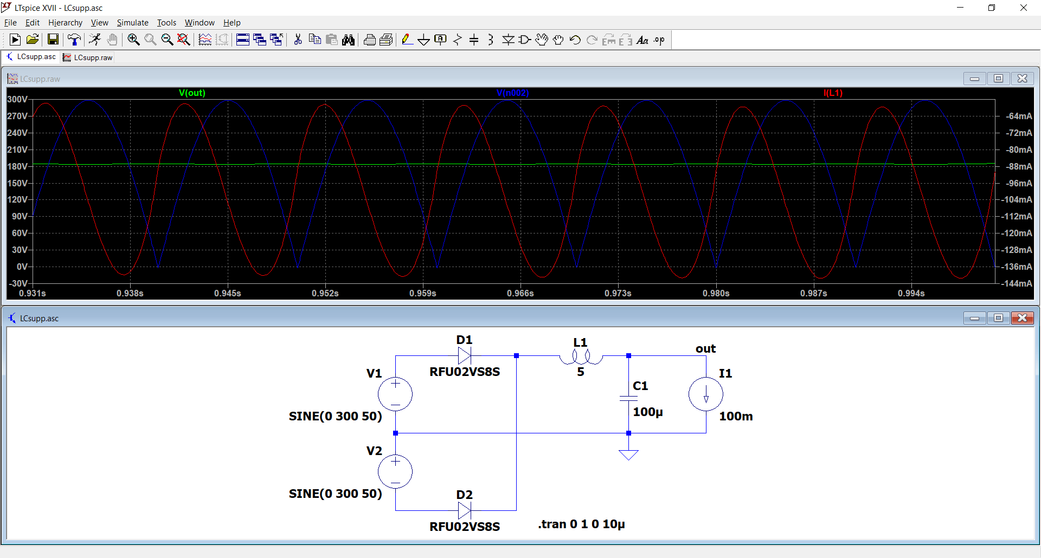Viewport: 1041px width, 558px height.
Task: Click the .tran 0 1 0 10µ directive
Action: click(x=581, y=524)
